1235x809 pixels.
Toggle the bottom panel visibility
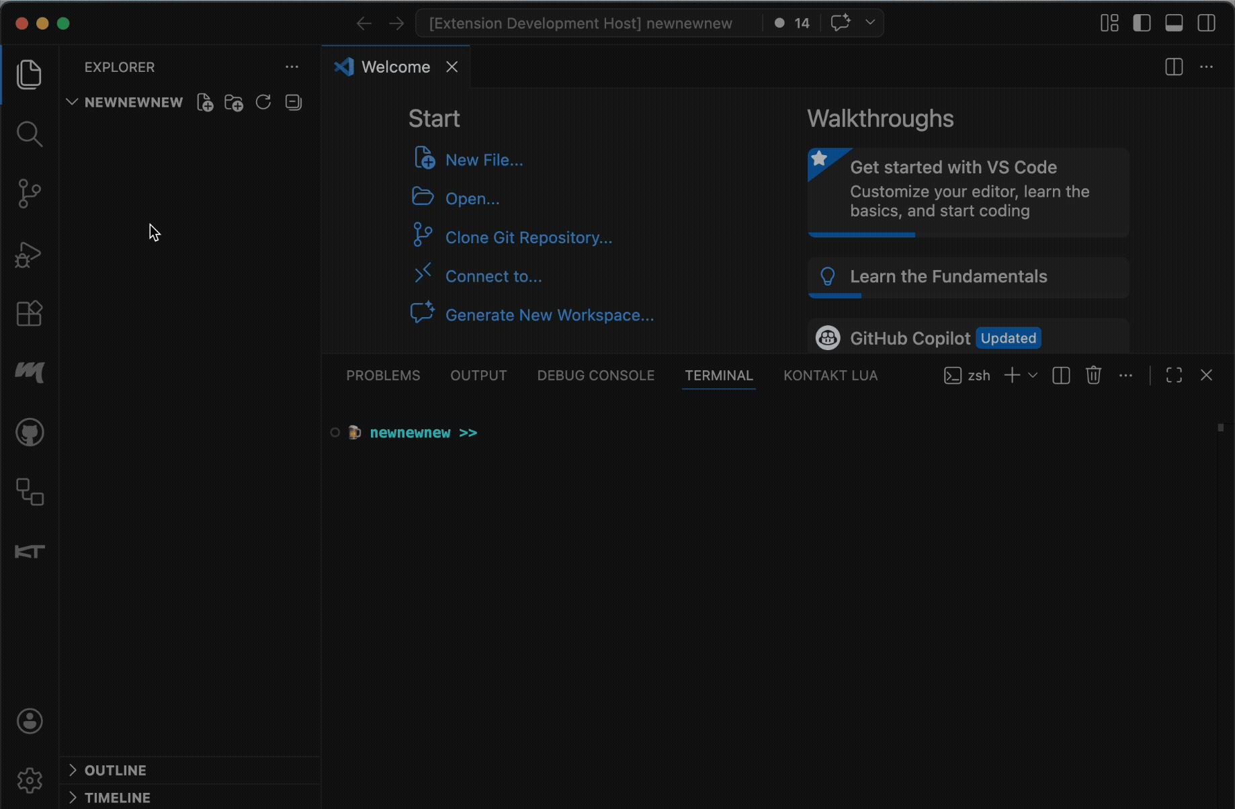pos(1174,23)
